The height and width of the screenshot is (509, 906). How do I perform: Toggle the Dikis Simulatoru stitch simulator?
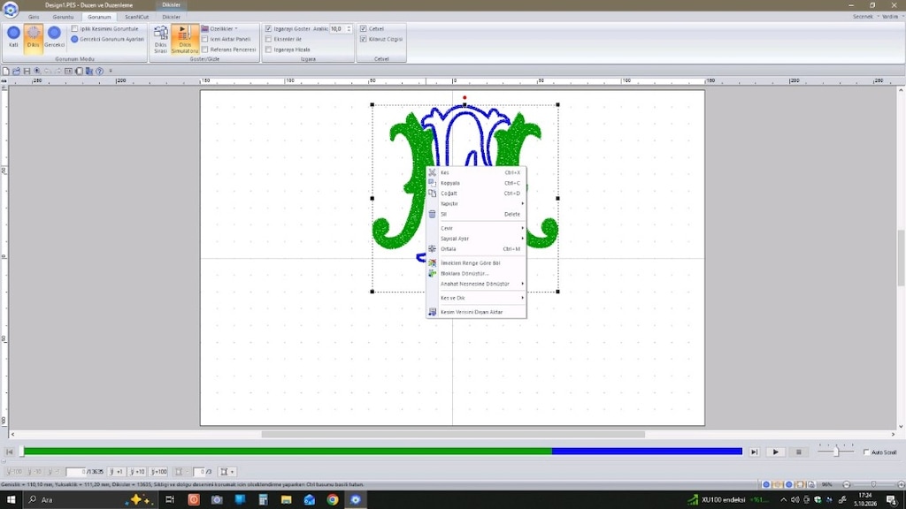coord(184,39)
